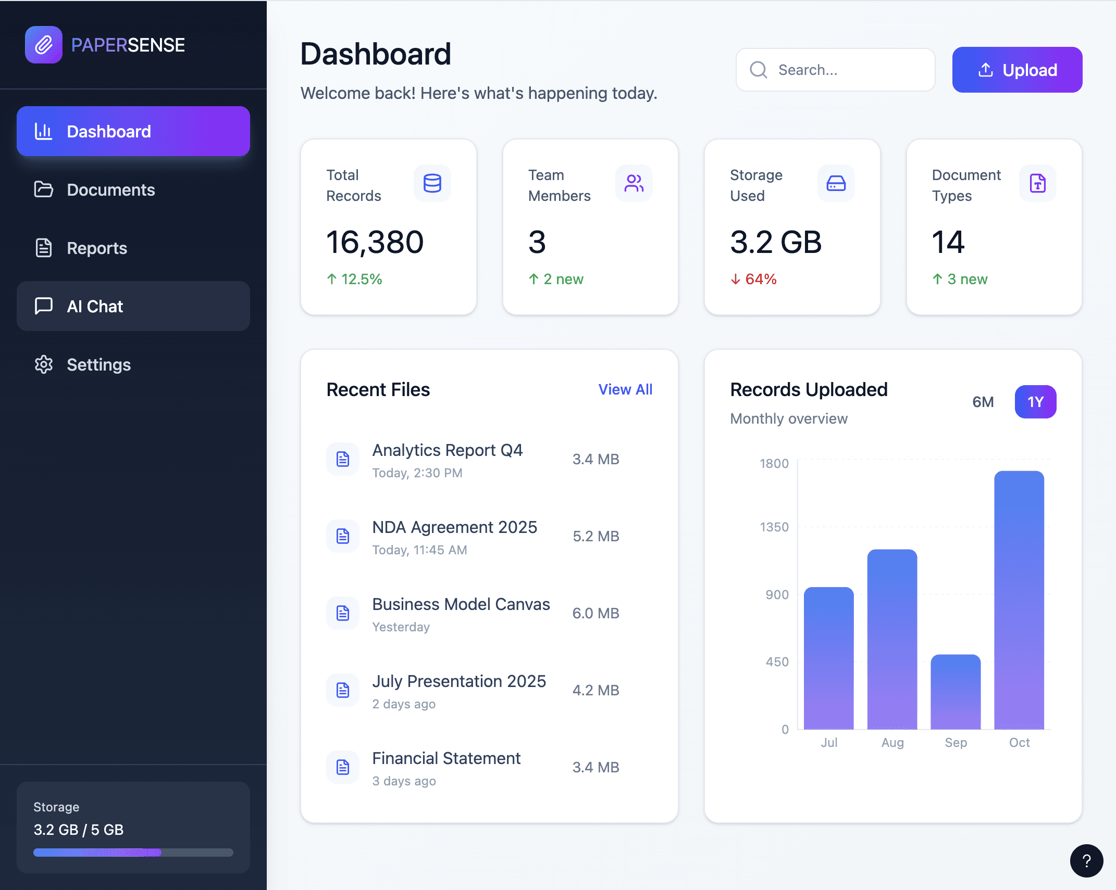
Task: Click the Storage Used hard drive icon
Action: click(836, 183)
